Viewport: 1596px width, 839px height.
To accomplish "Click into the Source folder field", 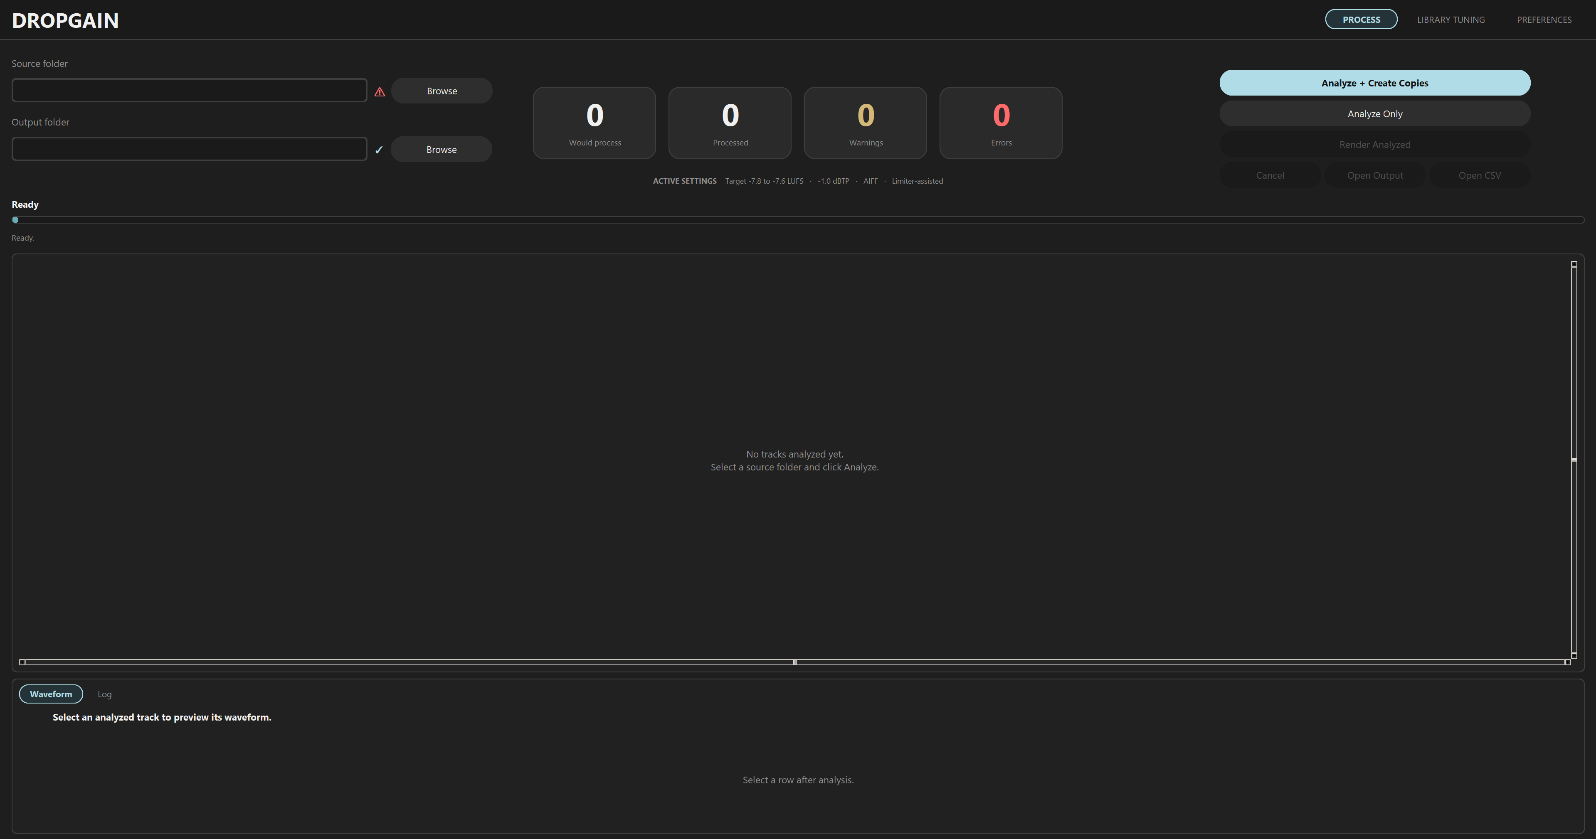I will point(189,91).
